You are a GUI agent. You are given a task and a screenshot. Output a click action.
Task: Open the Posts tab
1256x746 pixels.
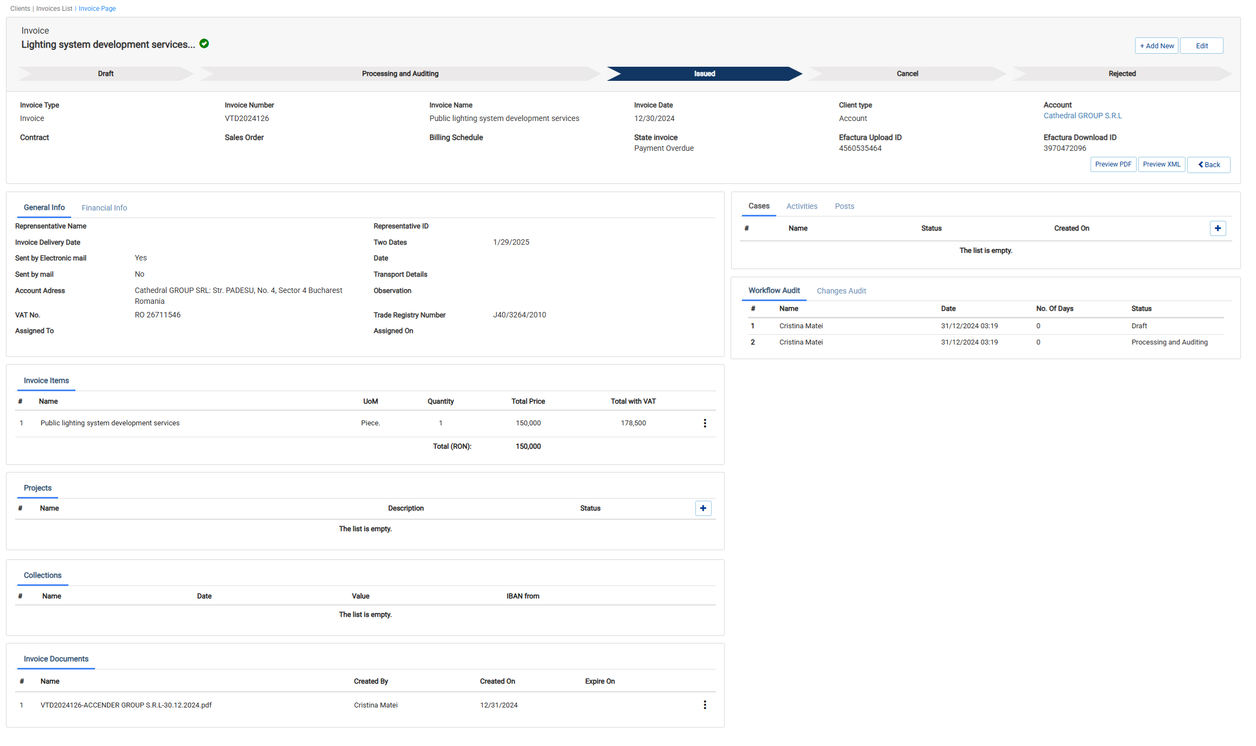click(844, 206)
